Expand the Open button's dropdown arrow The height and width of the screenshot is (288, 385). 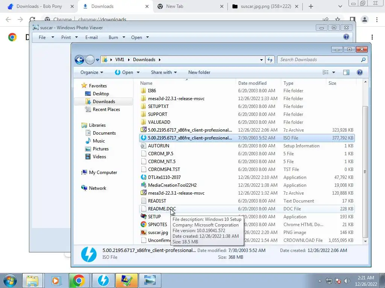point(138,72)
